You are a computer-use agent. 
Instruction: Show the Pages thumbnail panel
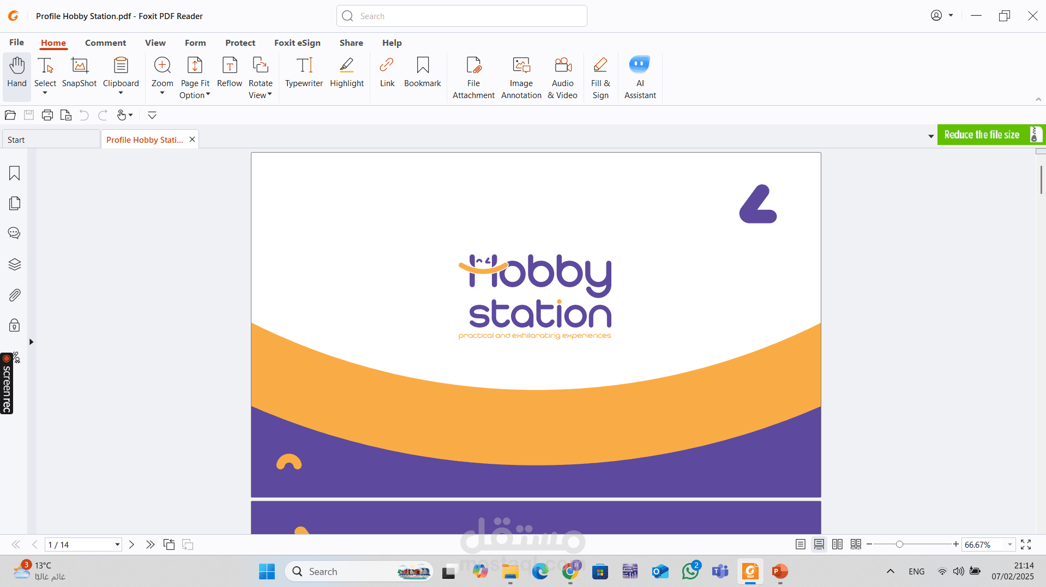[x=15, y=203]
